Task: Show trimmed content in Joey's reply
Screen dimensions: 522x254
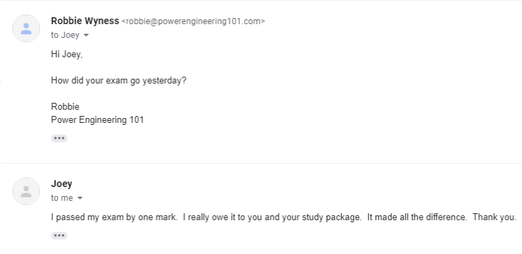Action: click(59, 235)
